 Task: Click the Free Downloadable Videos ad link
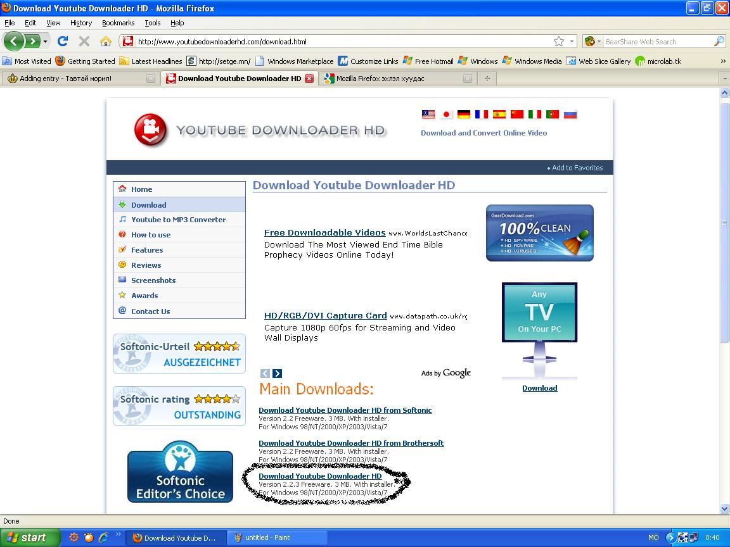[324, 232]
